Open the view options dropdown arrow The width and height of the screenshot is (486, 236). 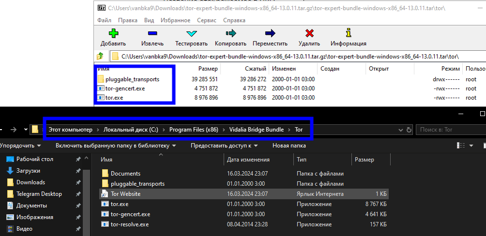471,146
